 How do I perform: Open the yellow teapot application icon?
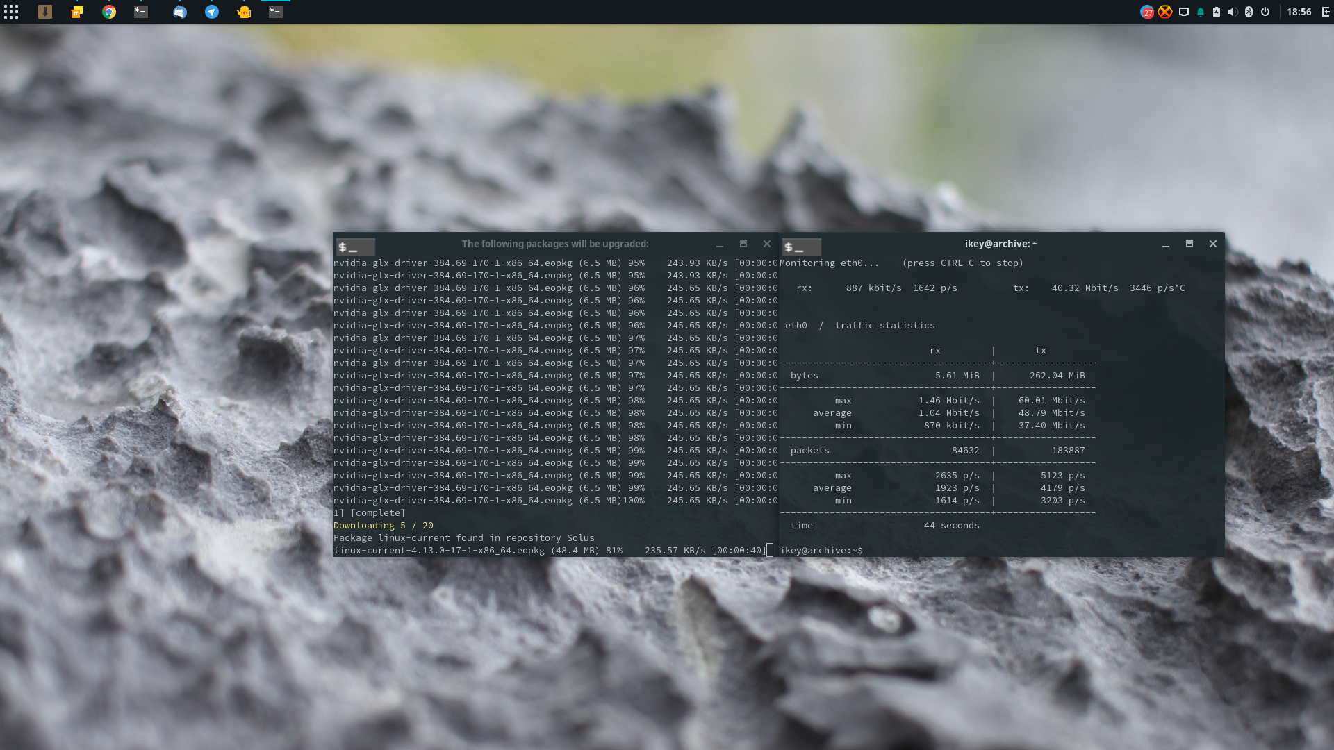(x=244, y=12)
